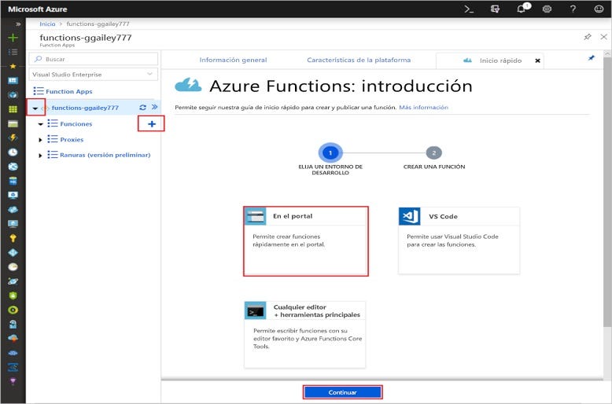Open the SQL databases icon in sidebar

pos(13,181)
